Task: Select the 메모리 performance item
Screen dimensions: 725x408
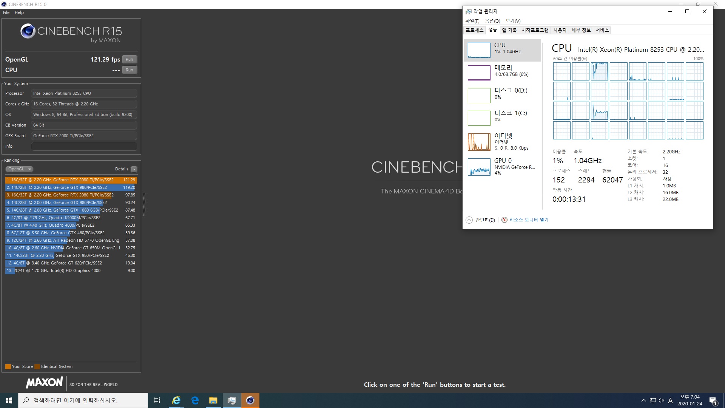Action: pyautogui.click(x=503, y=73)
